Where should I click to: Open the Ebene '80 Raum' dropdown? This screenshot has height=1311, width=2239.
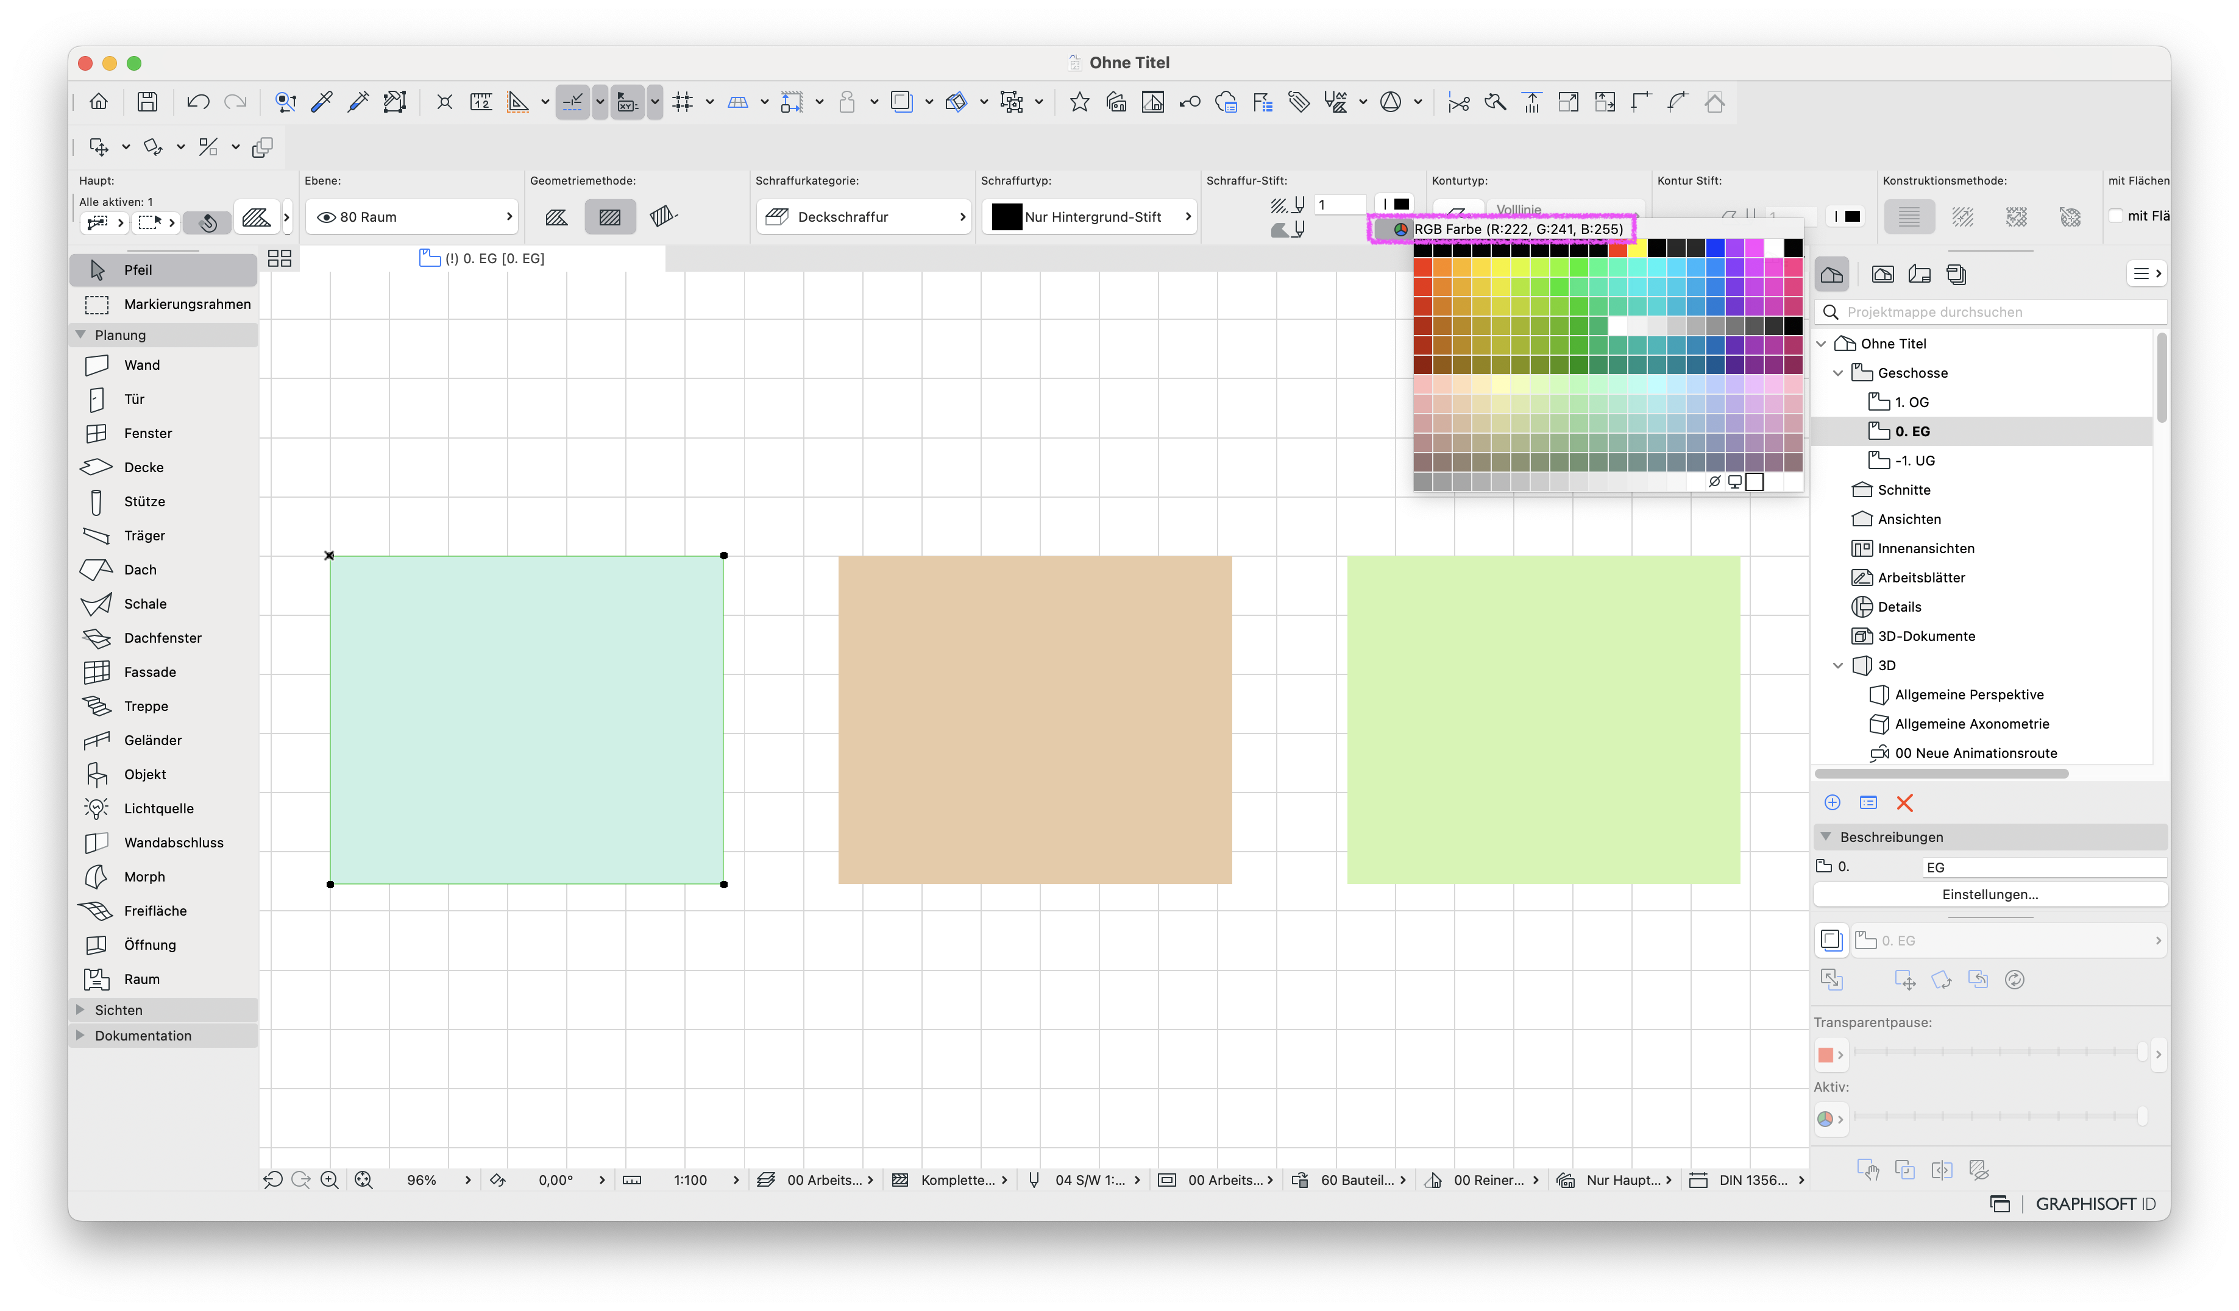(x=412, y=217)
